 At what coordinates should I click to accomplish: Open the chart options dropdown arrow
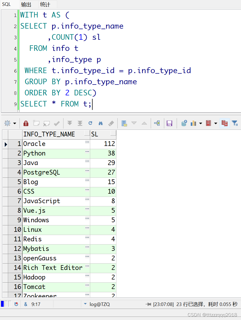201,123
